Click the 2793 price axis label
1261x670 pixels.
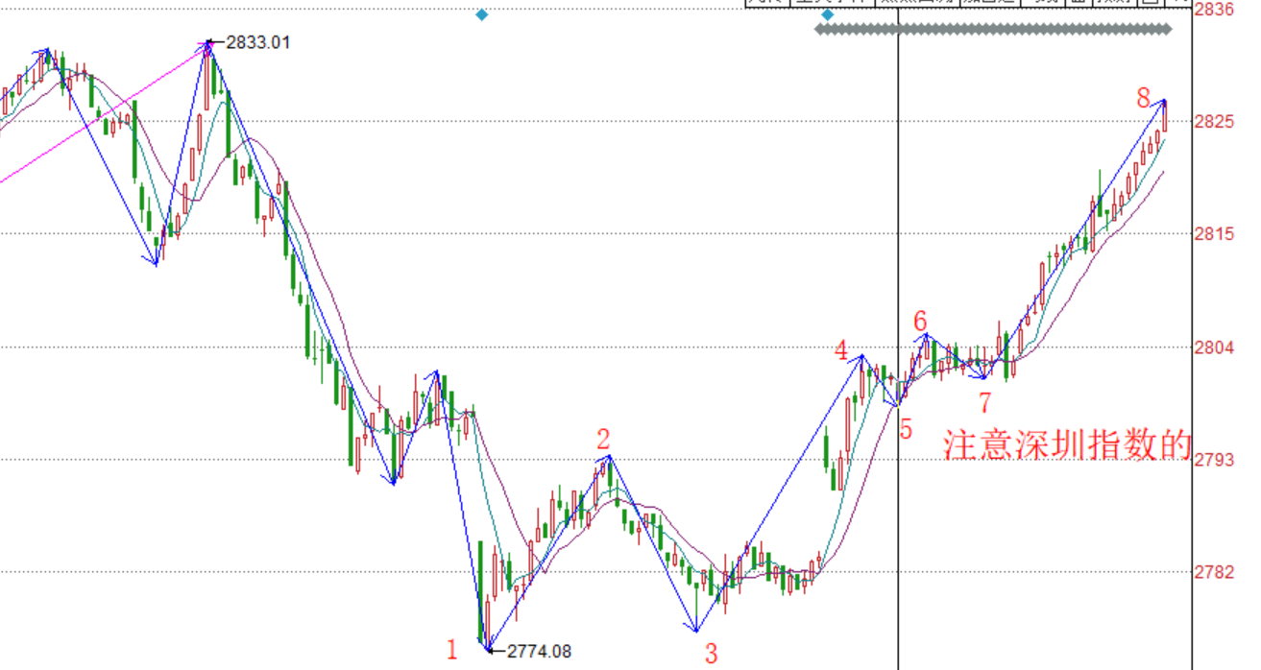tap(1213, 460)
